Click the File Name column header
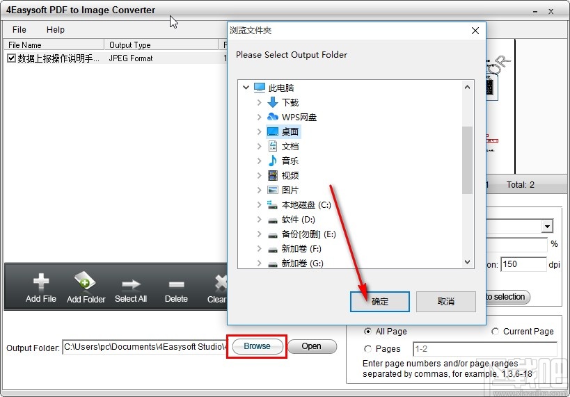The width and height of the screenshot is (570, 397). click(54, 45)
